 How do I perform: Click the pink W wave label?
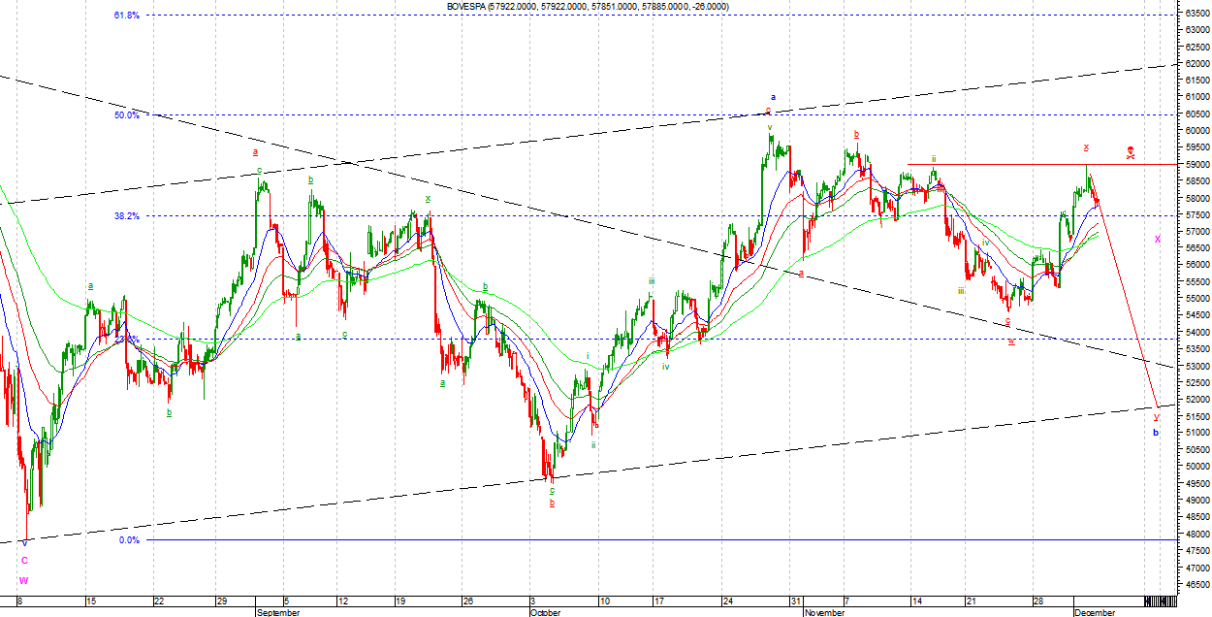(24, 580)
